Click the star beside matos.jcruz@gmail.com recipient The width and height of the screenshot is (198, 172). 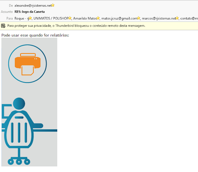(x=139, y=18)
